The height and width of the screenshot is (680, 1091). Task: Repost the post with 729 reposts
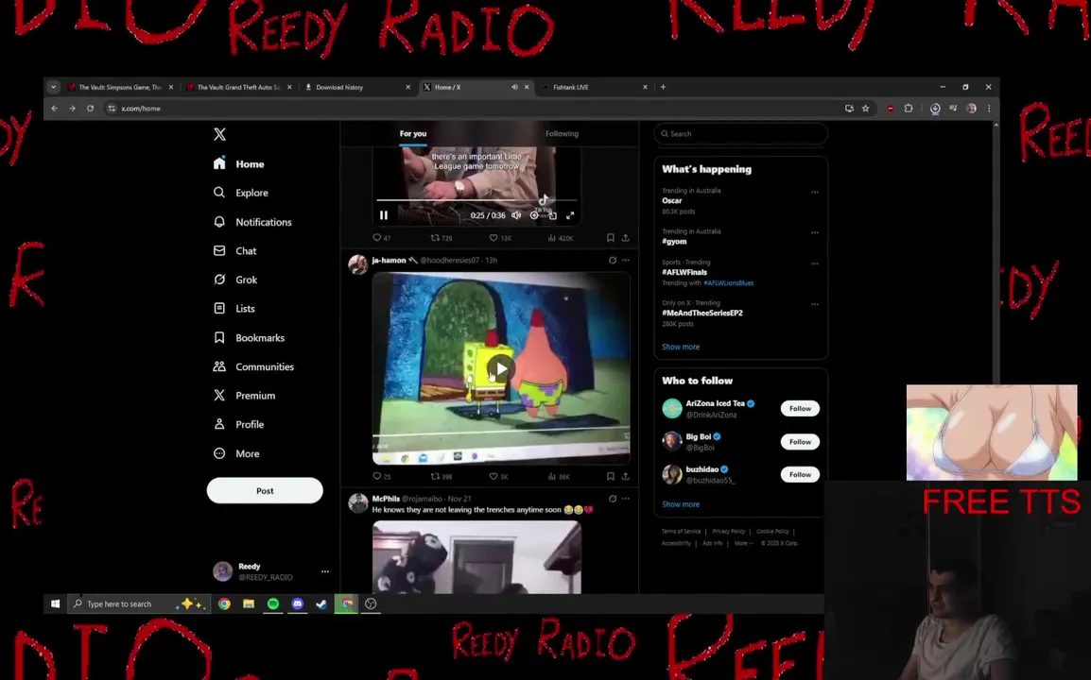442,238
